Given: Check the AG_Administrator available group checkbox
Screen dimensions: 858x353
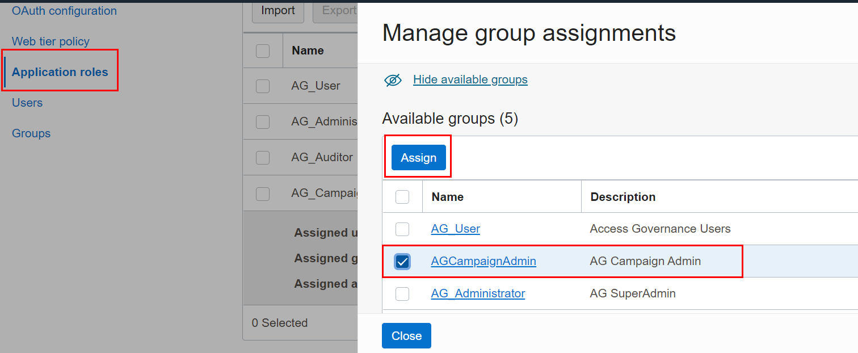Looking at the screenshot, I should 402,294.
